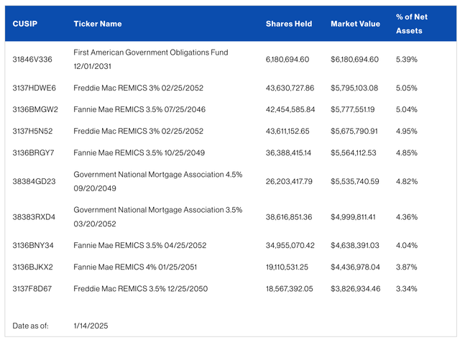Select Fannie Mae REMICS 3.5% 04/25/2052
This screenshot has height=340, width=460.
(x=140, y=246)
